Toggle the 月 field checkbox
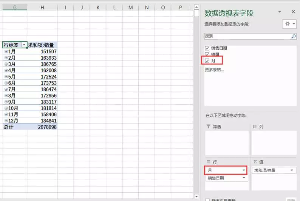This screenshot has height=201, width=300. tap(207, 61)
